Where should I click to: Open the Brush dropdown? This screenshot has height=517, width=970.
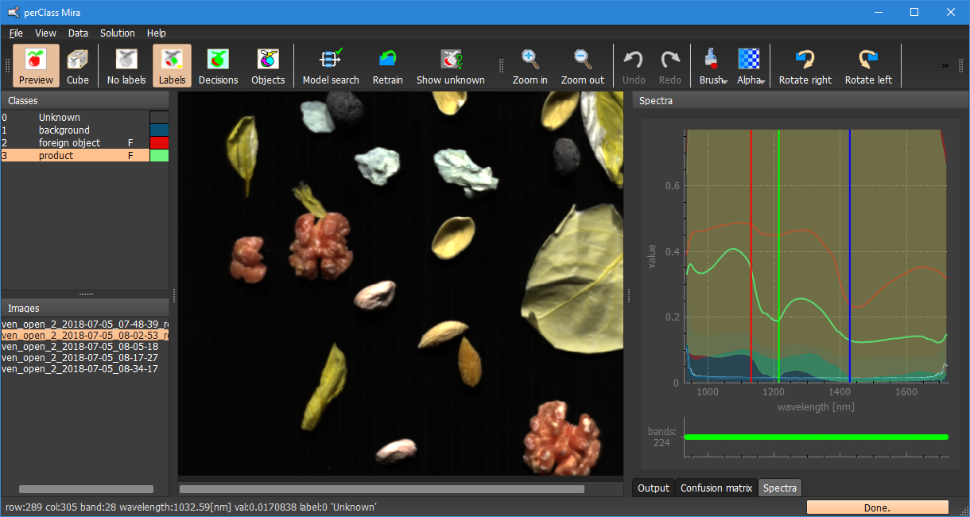click(712, 66)
